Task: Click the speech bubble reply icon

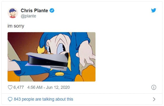Action: [10, 99]
